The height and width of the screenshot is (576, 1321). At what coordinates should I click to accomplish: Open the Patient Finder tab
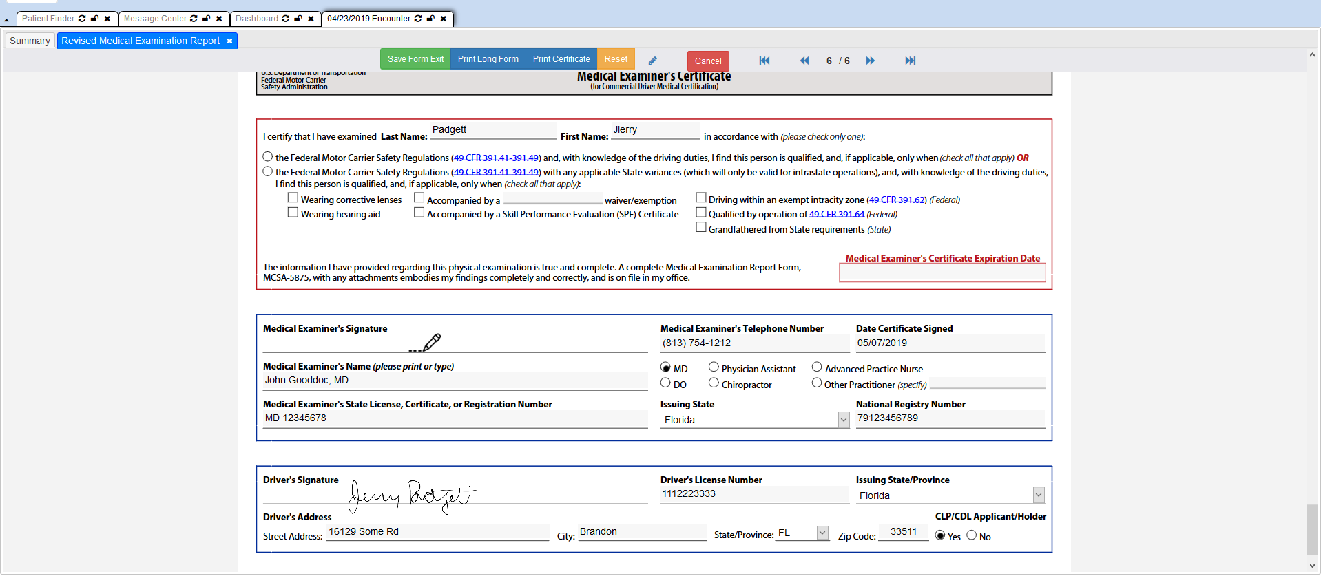[48, 19]
